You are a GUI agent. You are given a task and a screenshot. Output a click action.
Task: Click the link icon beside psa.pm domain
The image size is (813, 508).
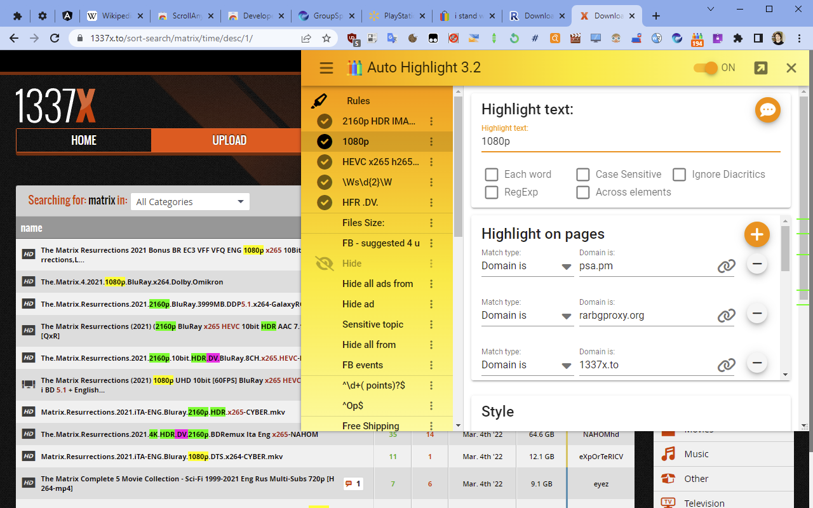click(x=726, y=265)
